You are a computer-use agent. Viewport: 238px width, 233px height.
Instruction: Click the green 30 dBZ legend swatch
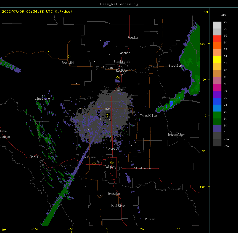pos(217,115)
